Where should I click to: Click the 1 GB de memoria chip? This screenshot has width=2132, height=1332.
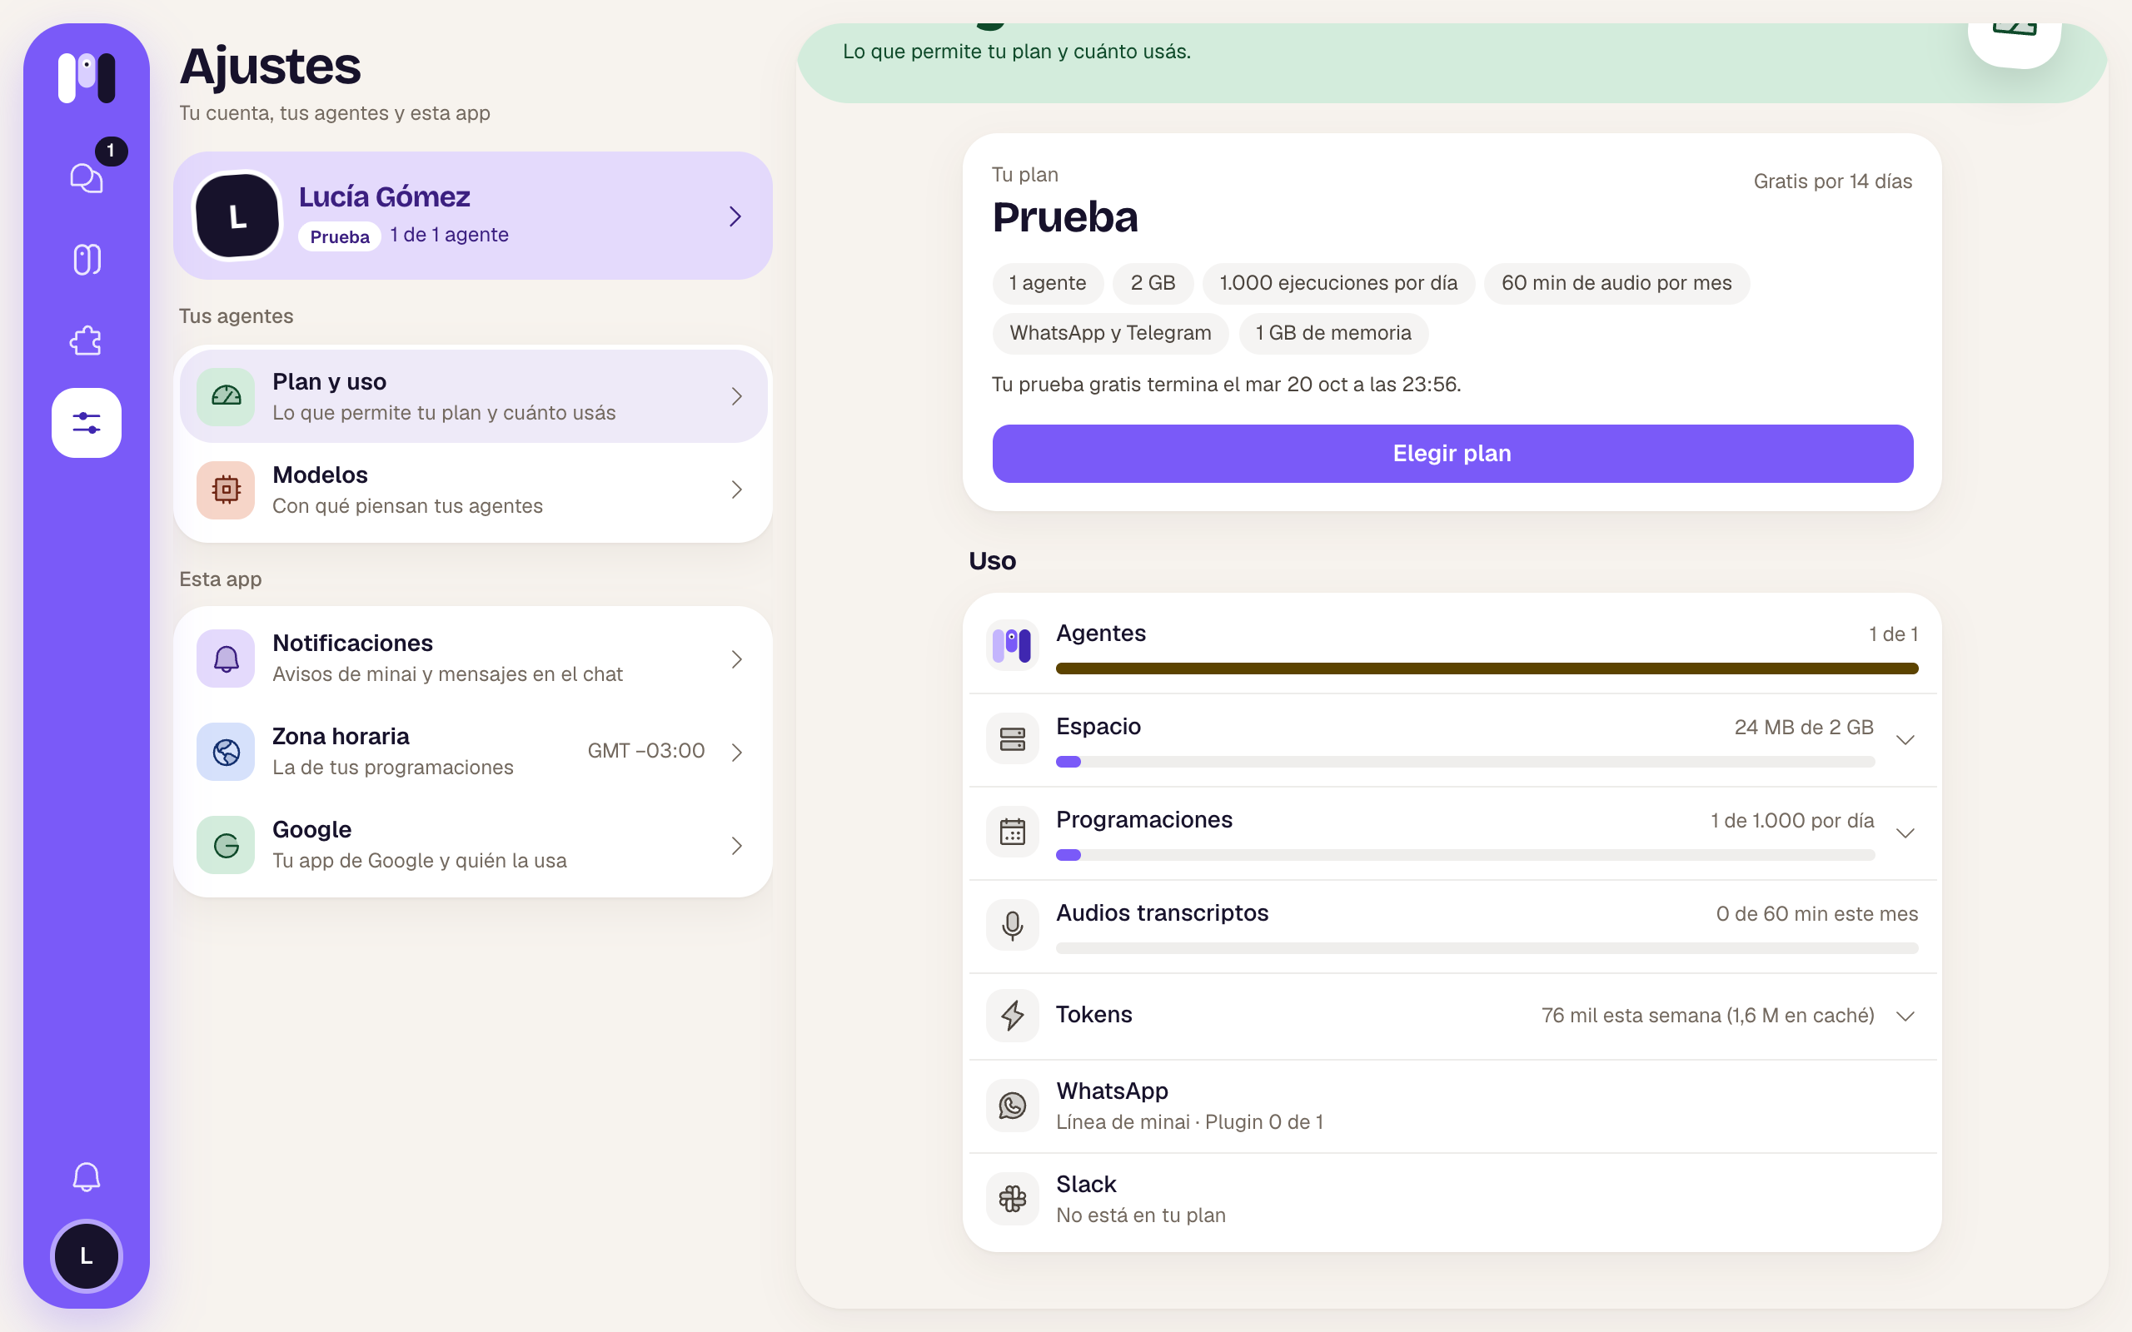[x=1333, y=333]
